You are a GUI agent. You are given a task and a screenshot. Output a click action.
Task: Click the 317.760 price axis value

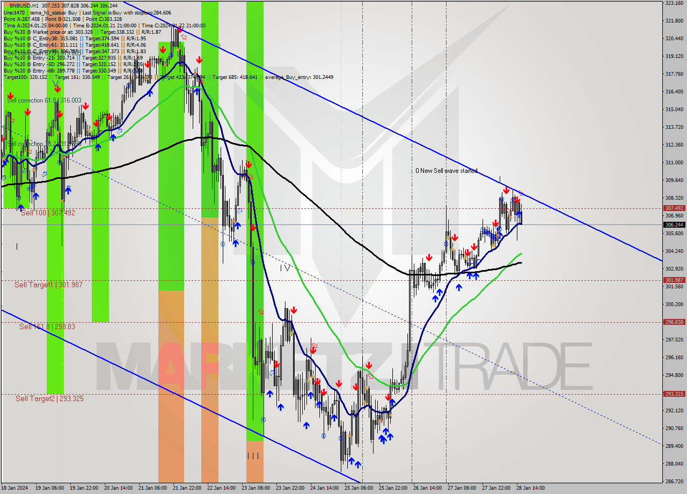click(x=674, y=74)
